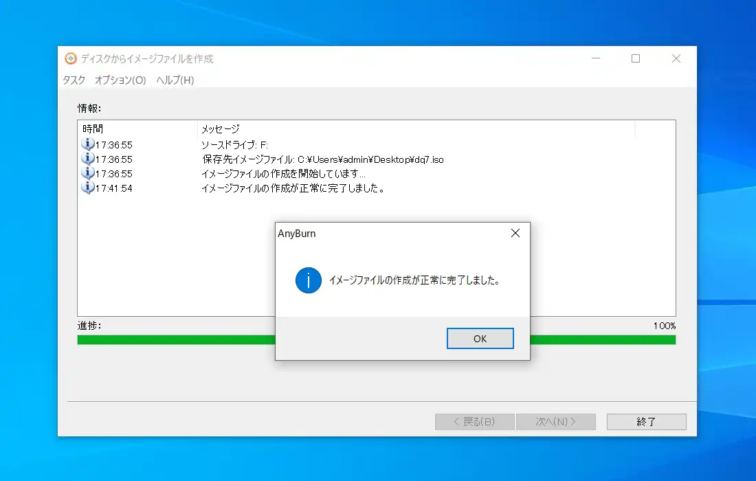756x481 pixels.
Task: Click the info icon next to the 17:41:54 entry
Action: click(x=88, y=188)
